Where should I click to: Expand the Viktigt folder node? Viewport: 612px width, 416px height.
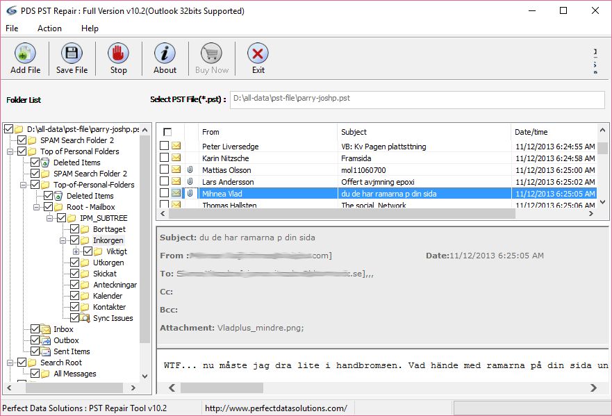coord(76,251)
